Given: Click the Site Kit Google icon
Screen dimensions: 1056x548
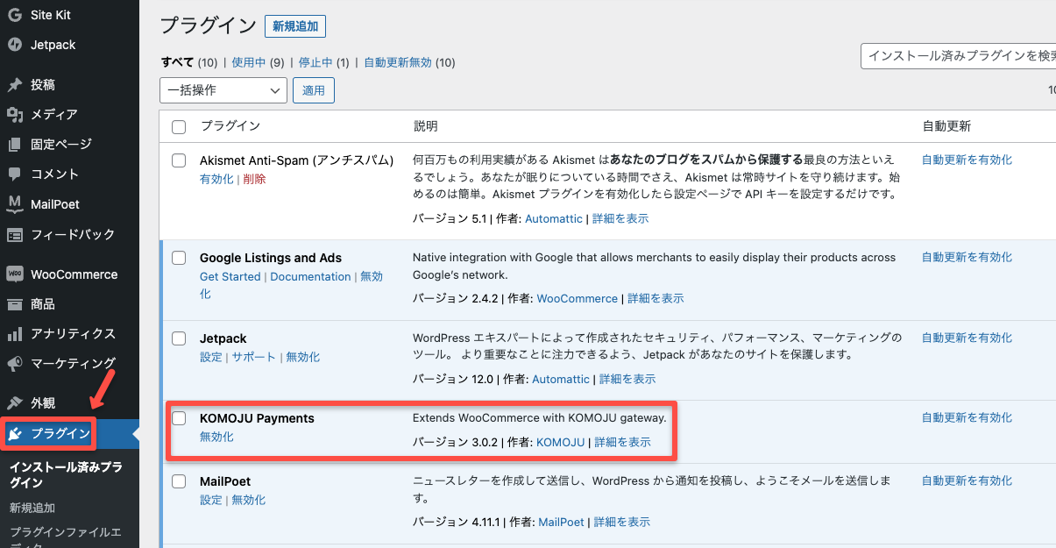Looking at the screenshot, I should point(15,15).
